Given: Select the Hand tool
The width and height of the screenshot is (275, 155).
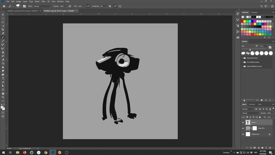Looking at the screenshot, I should [3, 93].
